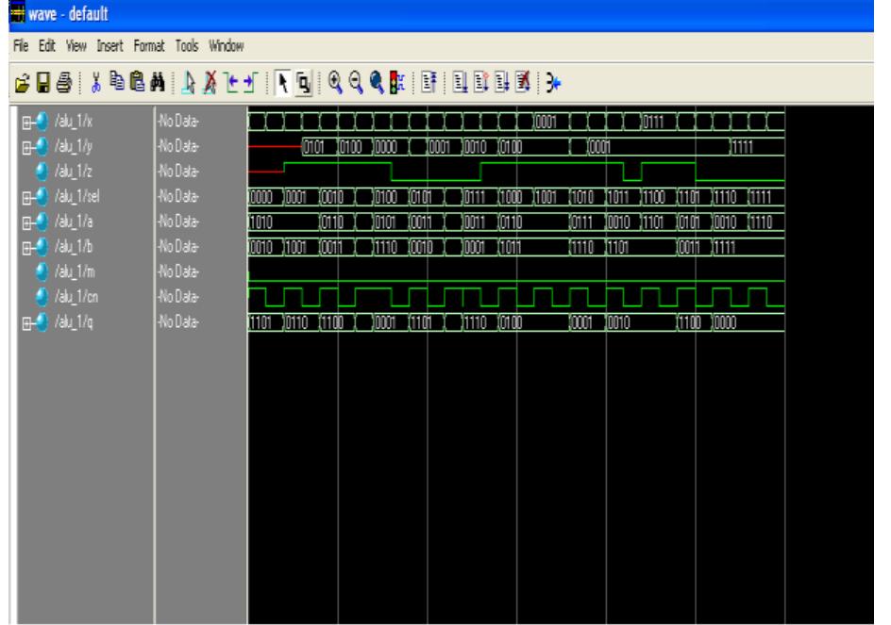Viewport: 891px width, 625px height.
Task: Open a dataset with the folder icon
Action: pos(22,83)
